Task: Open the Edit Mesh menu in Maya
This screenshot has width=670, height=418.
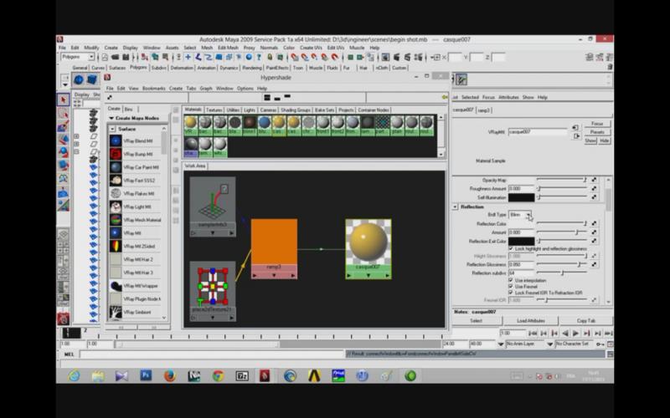Action: 228,48
